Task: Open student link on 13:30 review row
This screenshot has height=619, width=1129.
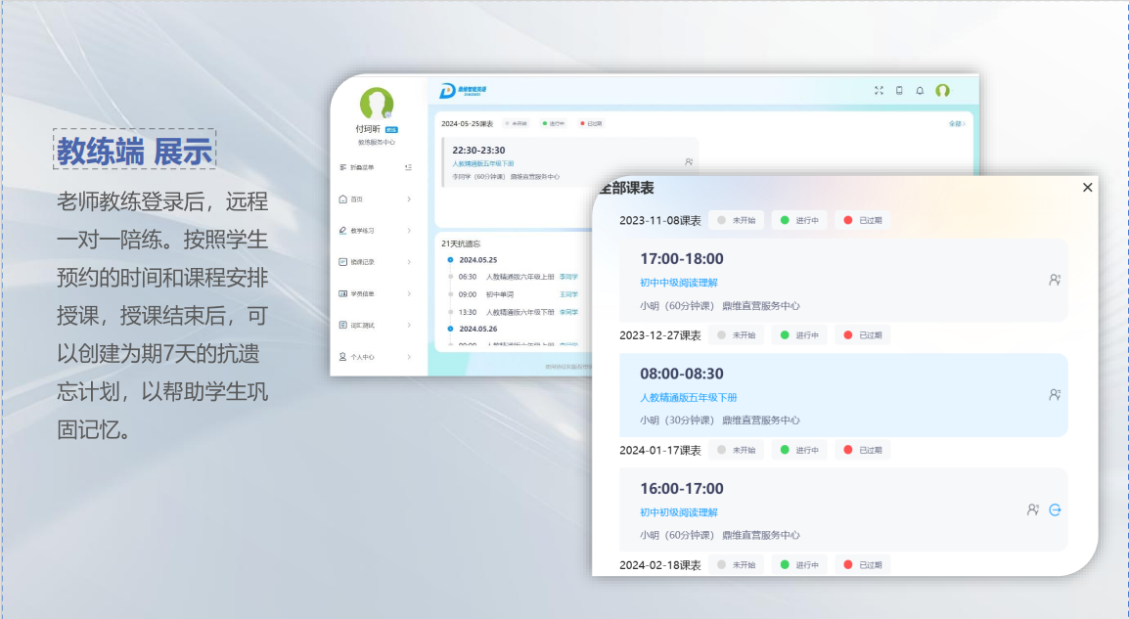Action: (568, 312)
